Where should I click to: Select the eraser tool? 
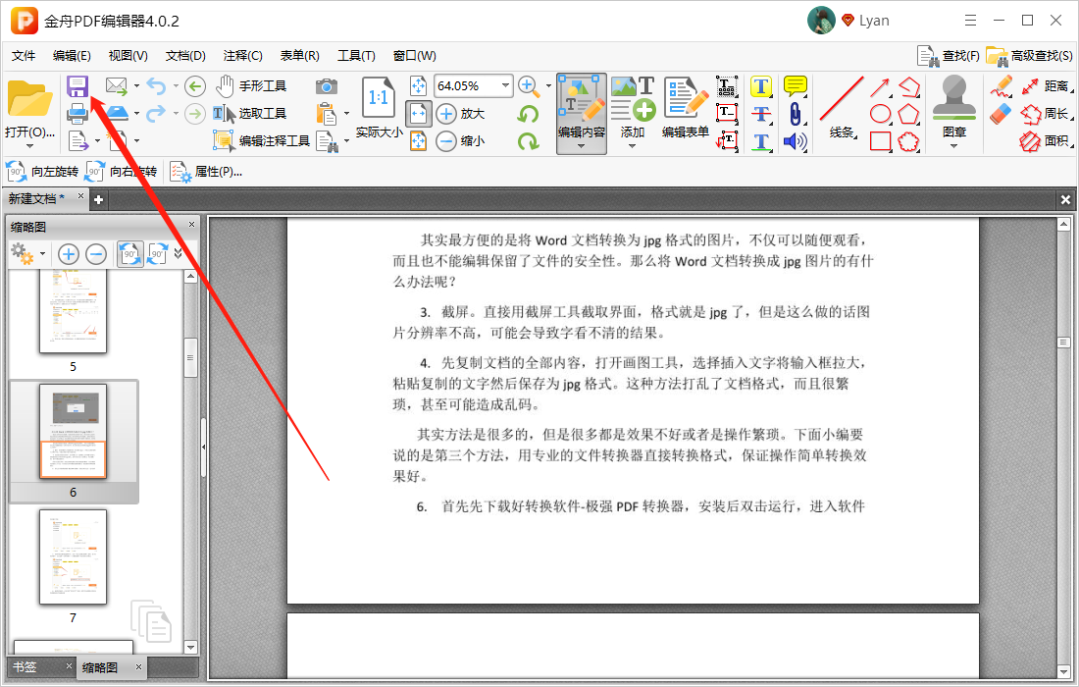click(1002, 114)
